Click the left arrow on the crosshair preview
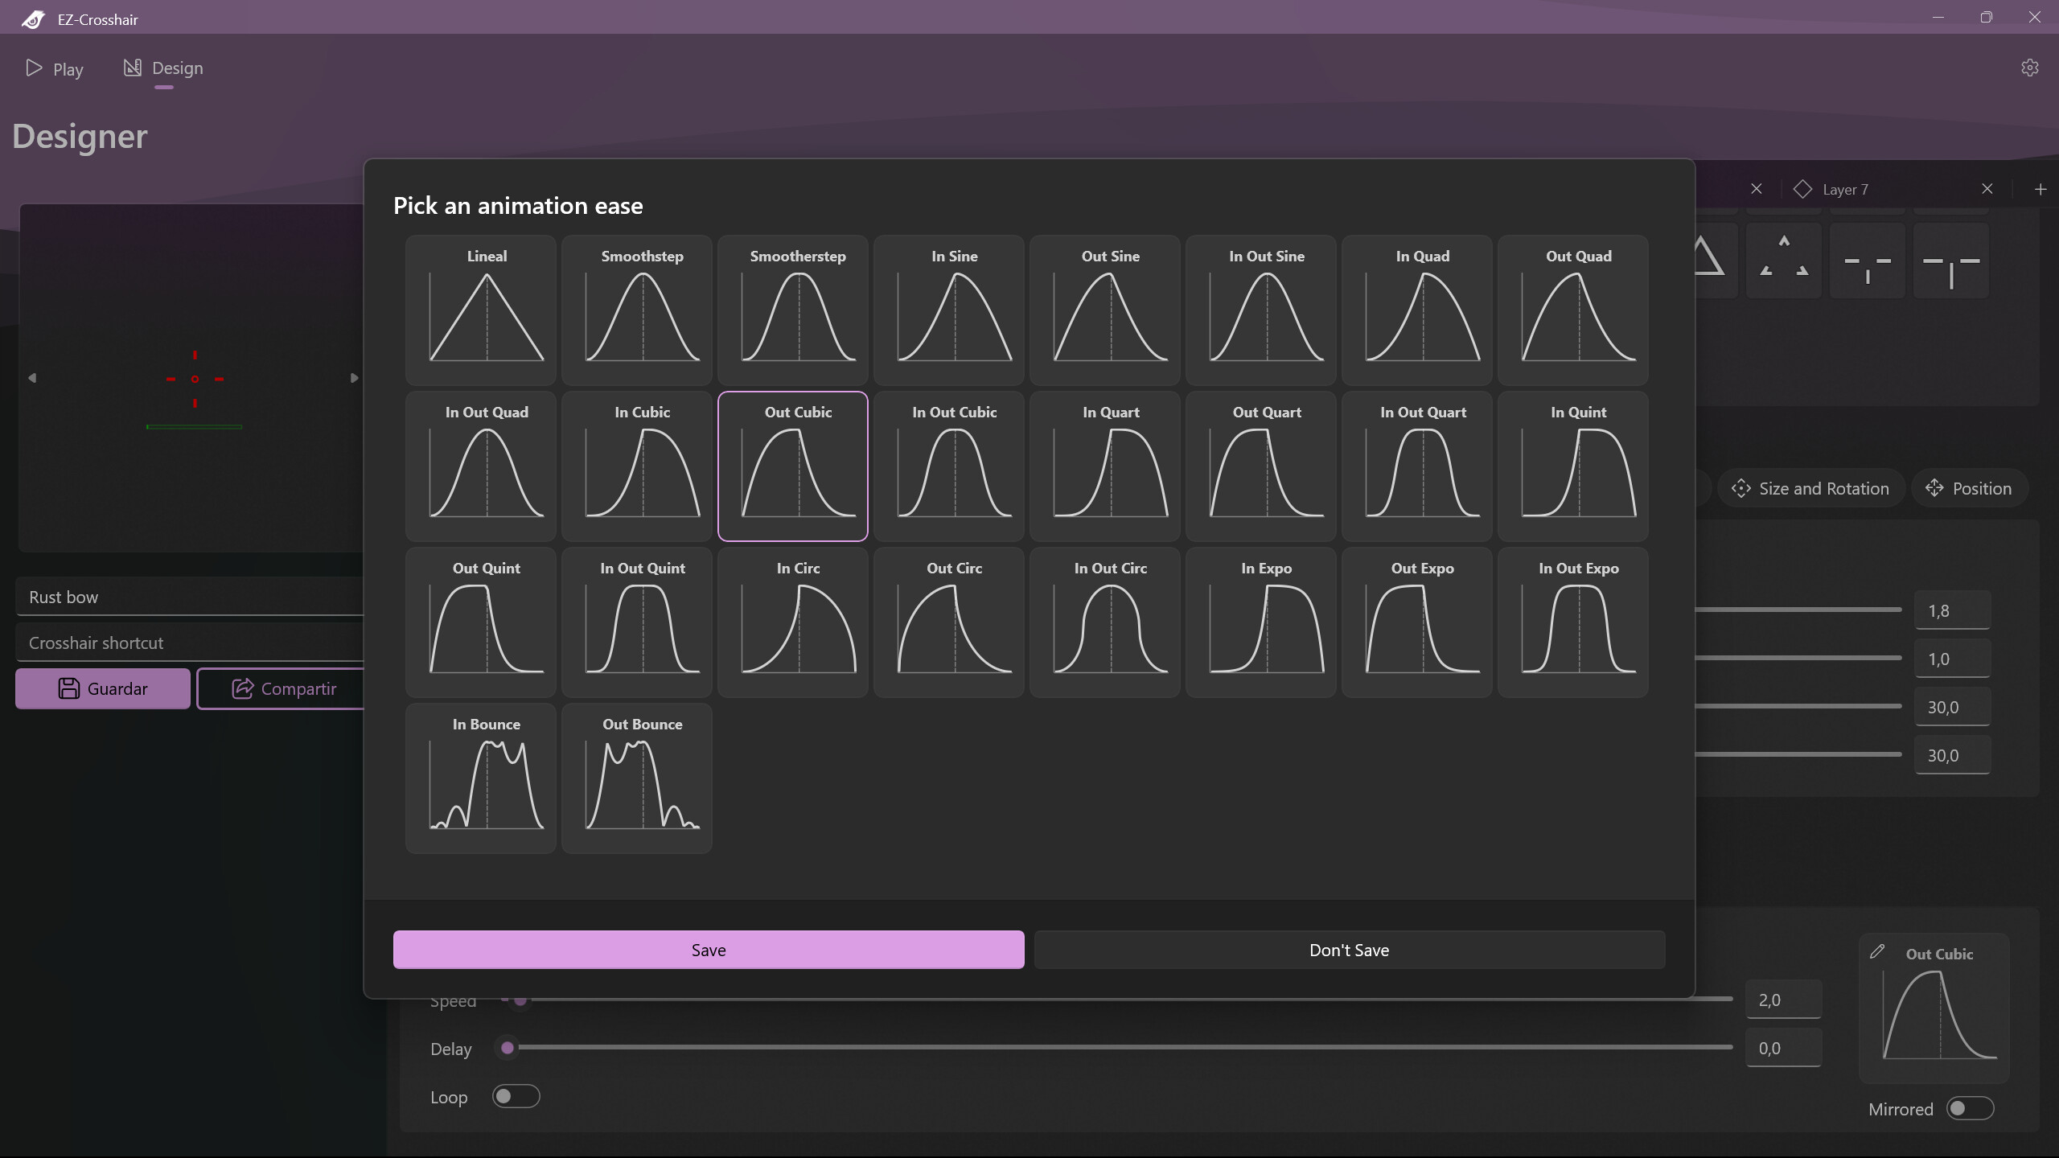Screen dimensions: 2059x1158 (32, 377)
